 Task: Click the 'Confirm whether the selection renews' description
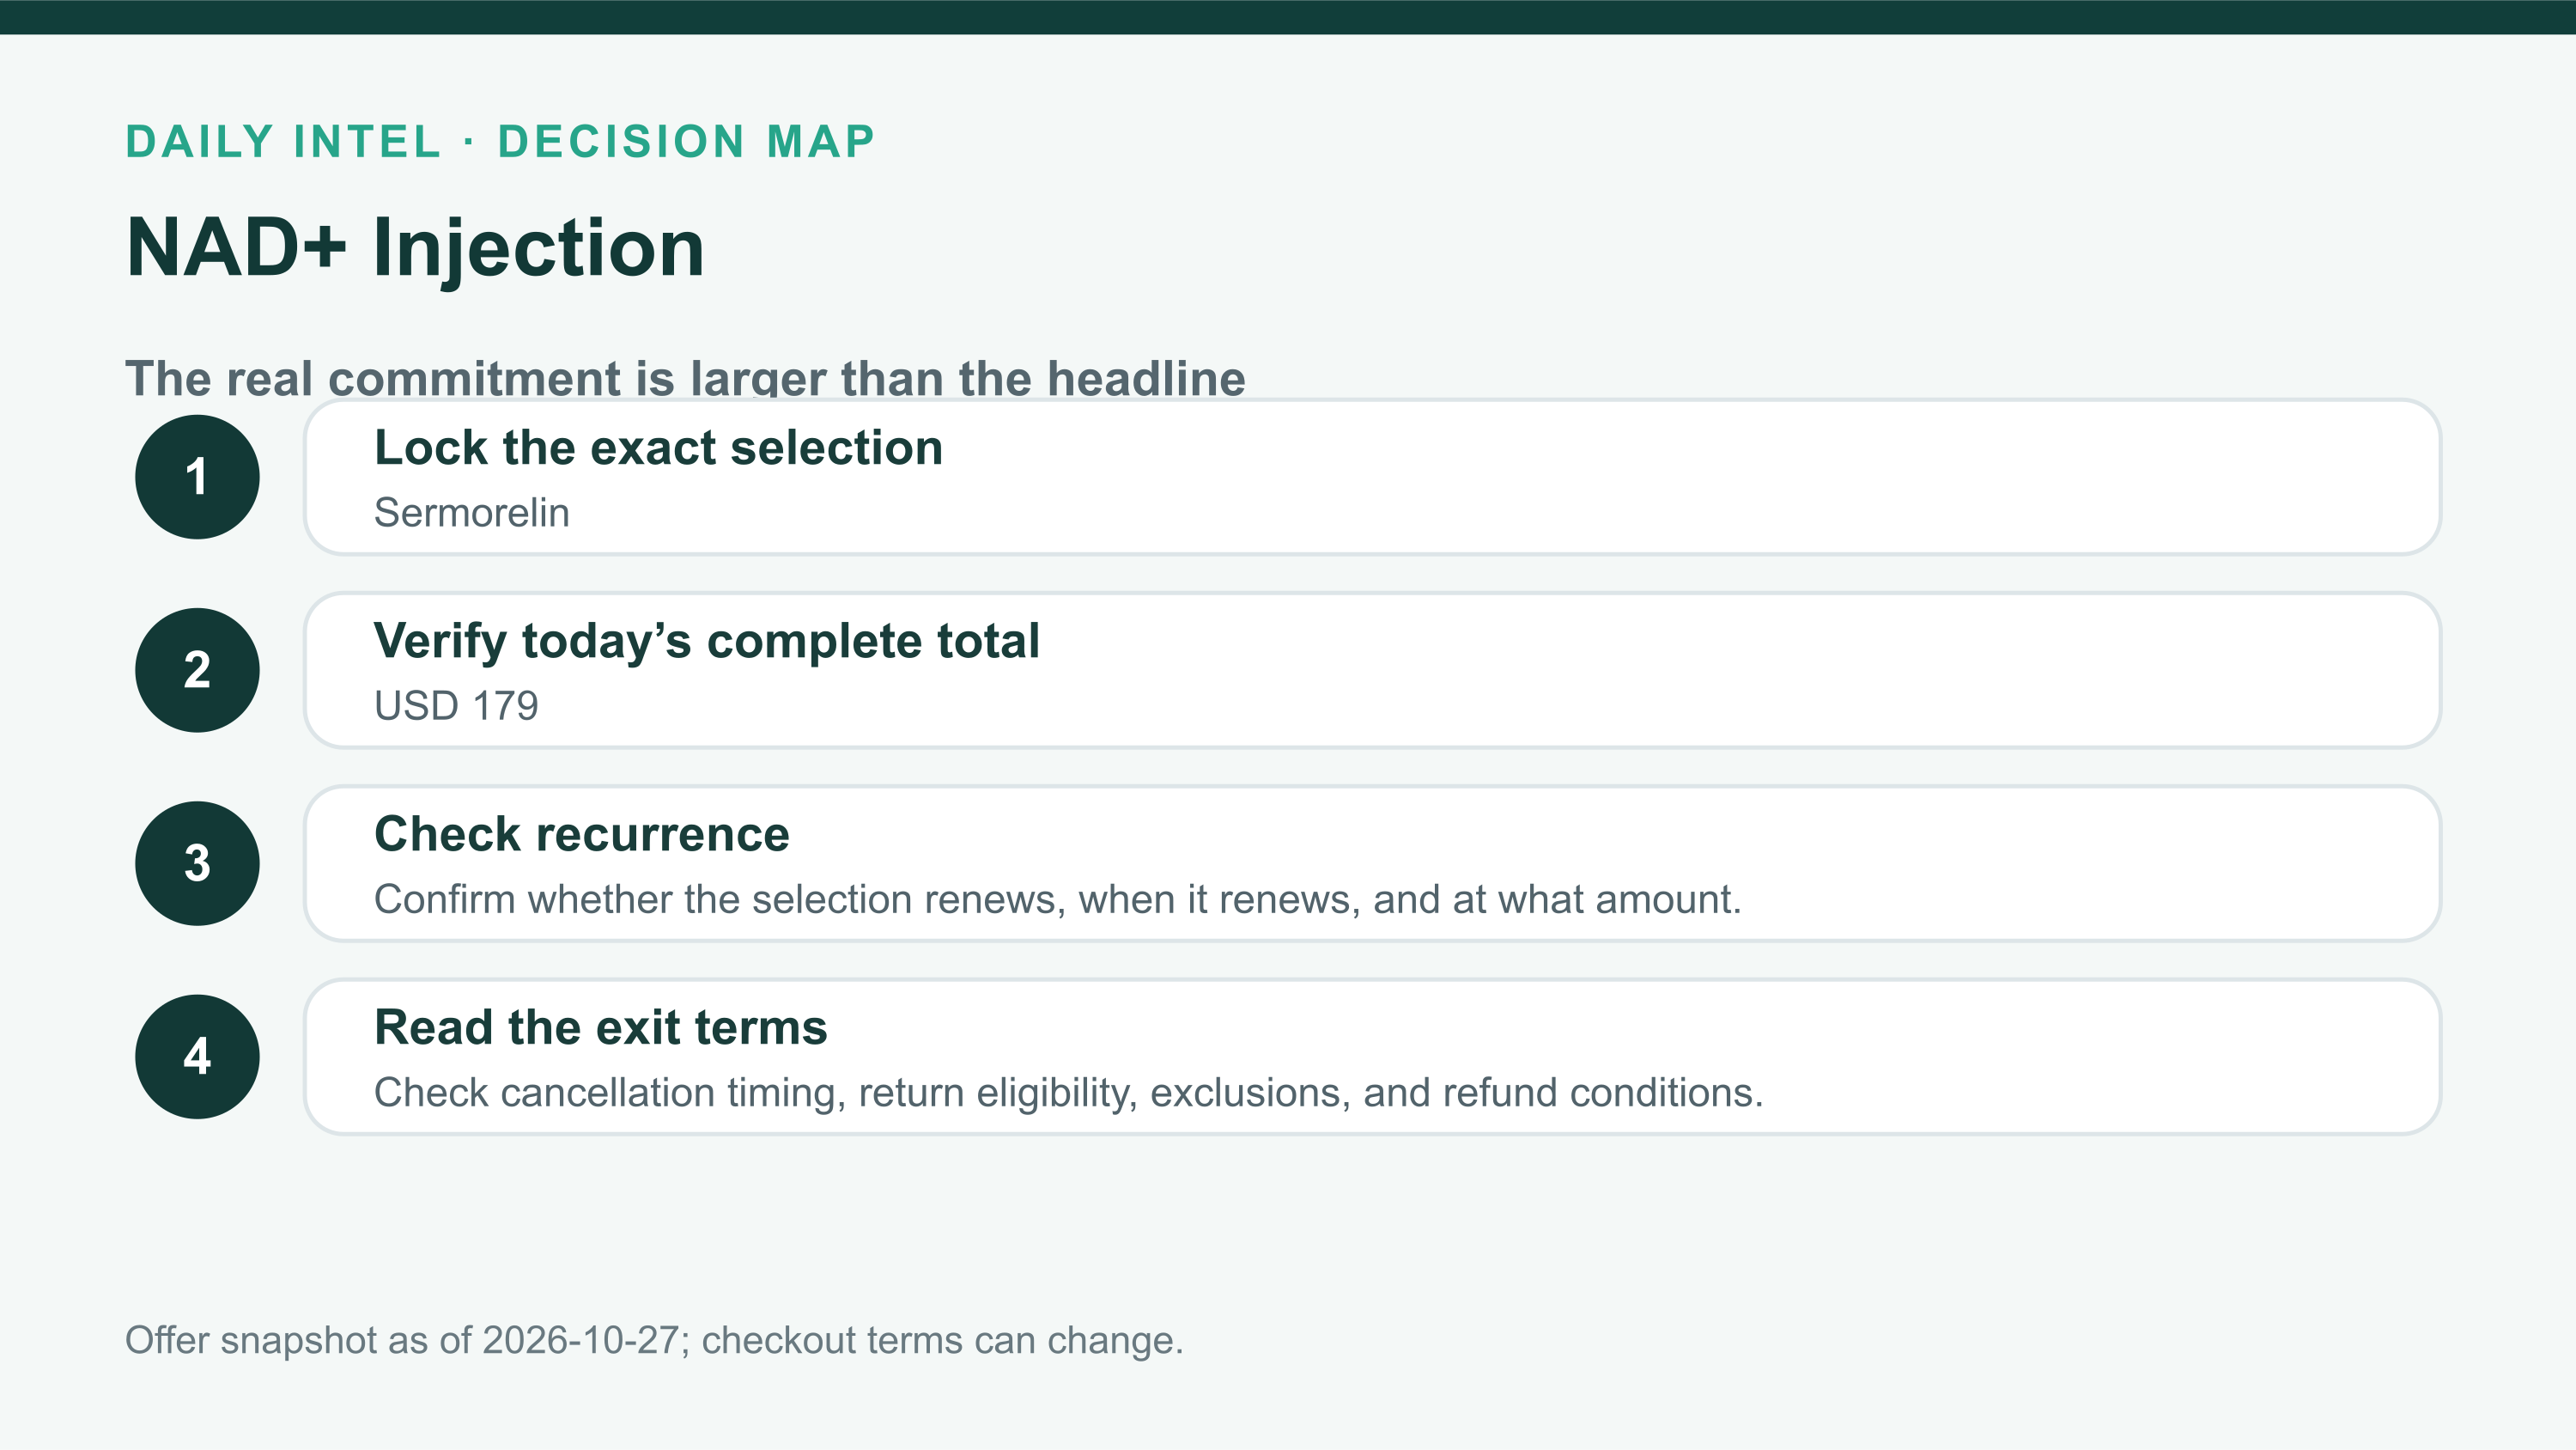coord(1057,899)
